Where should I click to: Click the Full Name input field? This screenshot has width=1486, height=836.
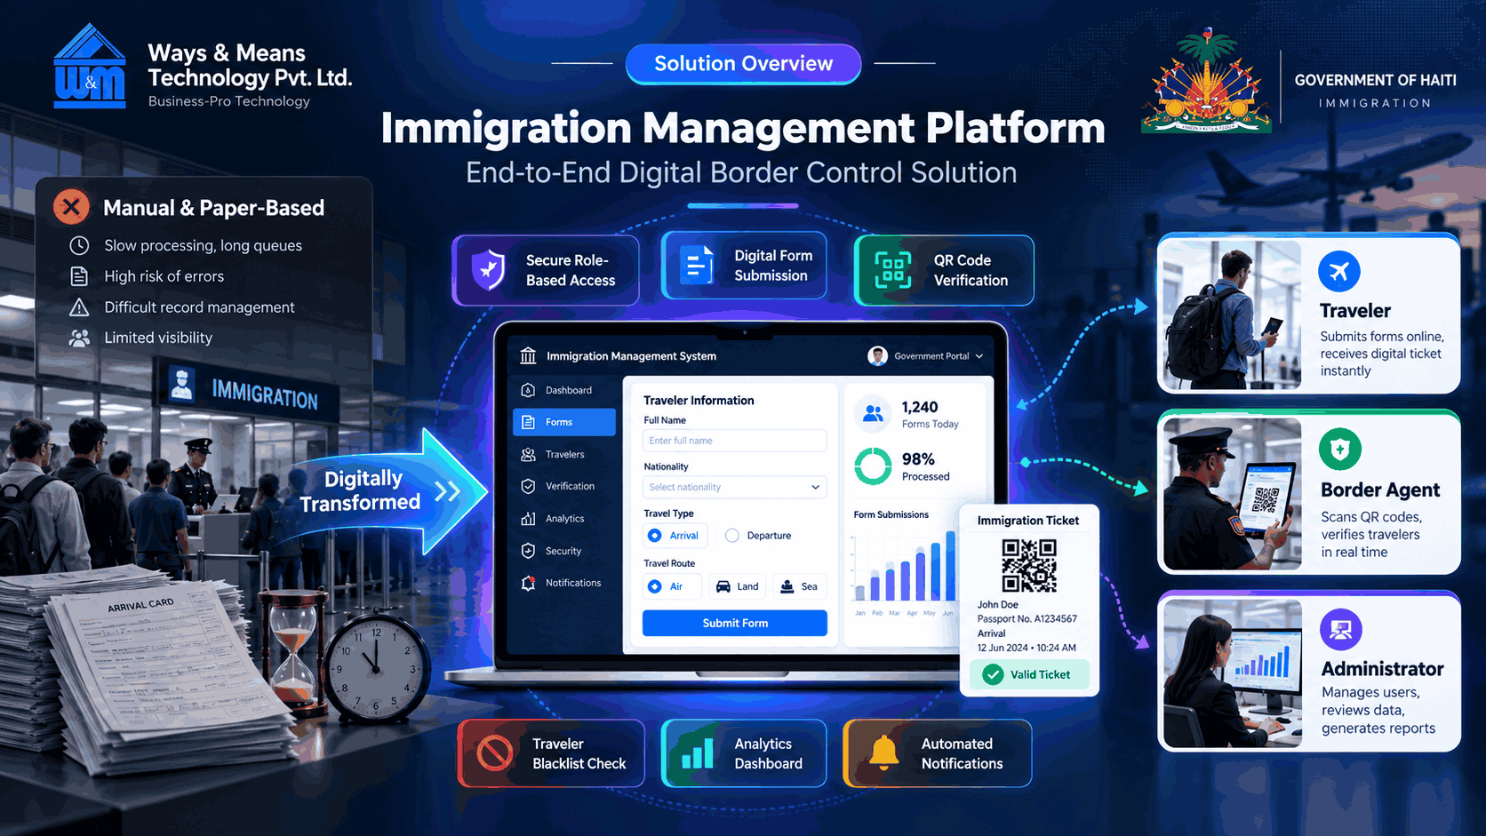(x=734, y=441)
